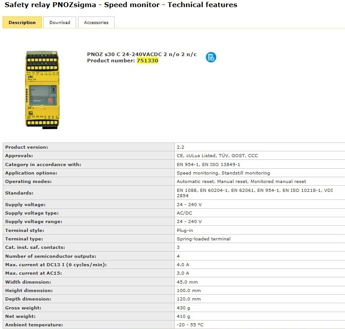The height and width of the screenshot is (329, 345).
Task: Open the Accessories tab
Action: (x=96, y=23)
